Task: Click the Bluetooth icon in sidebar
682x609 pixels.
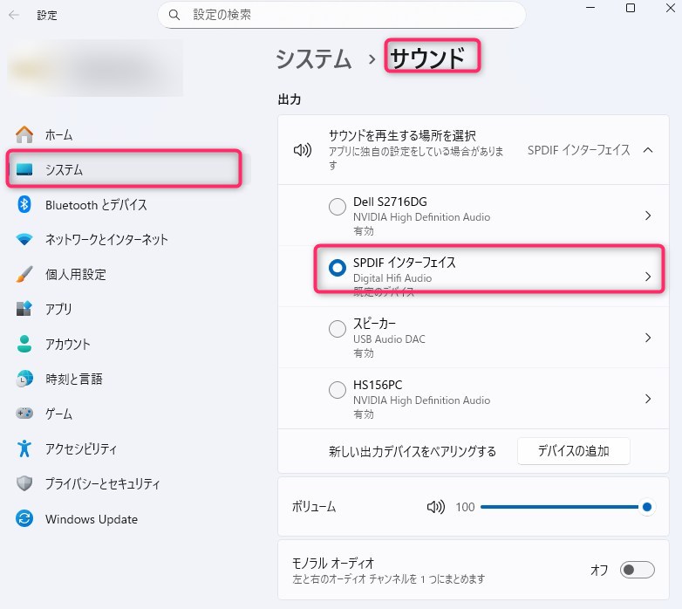Action: (x=24, y=204)
